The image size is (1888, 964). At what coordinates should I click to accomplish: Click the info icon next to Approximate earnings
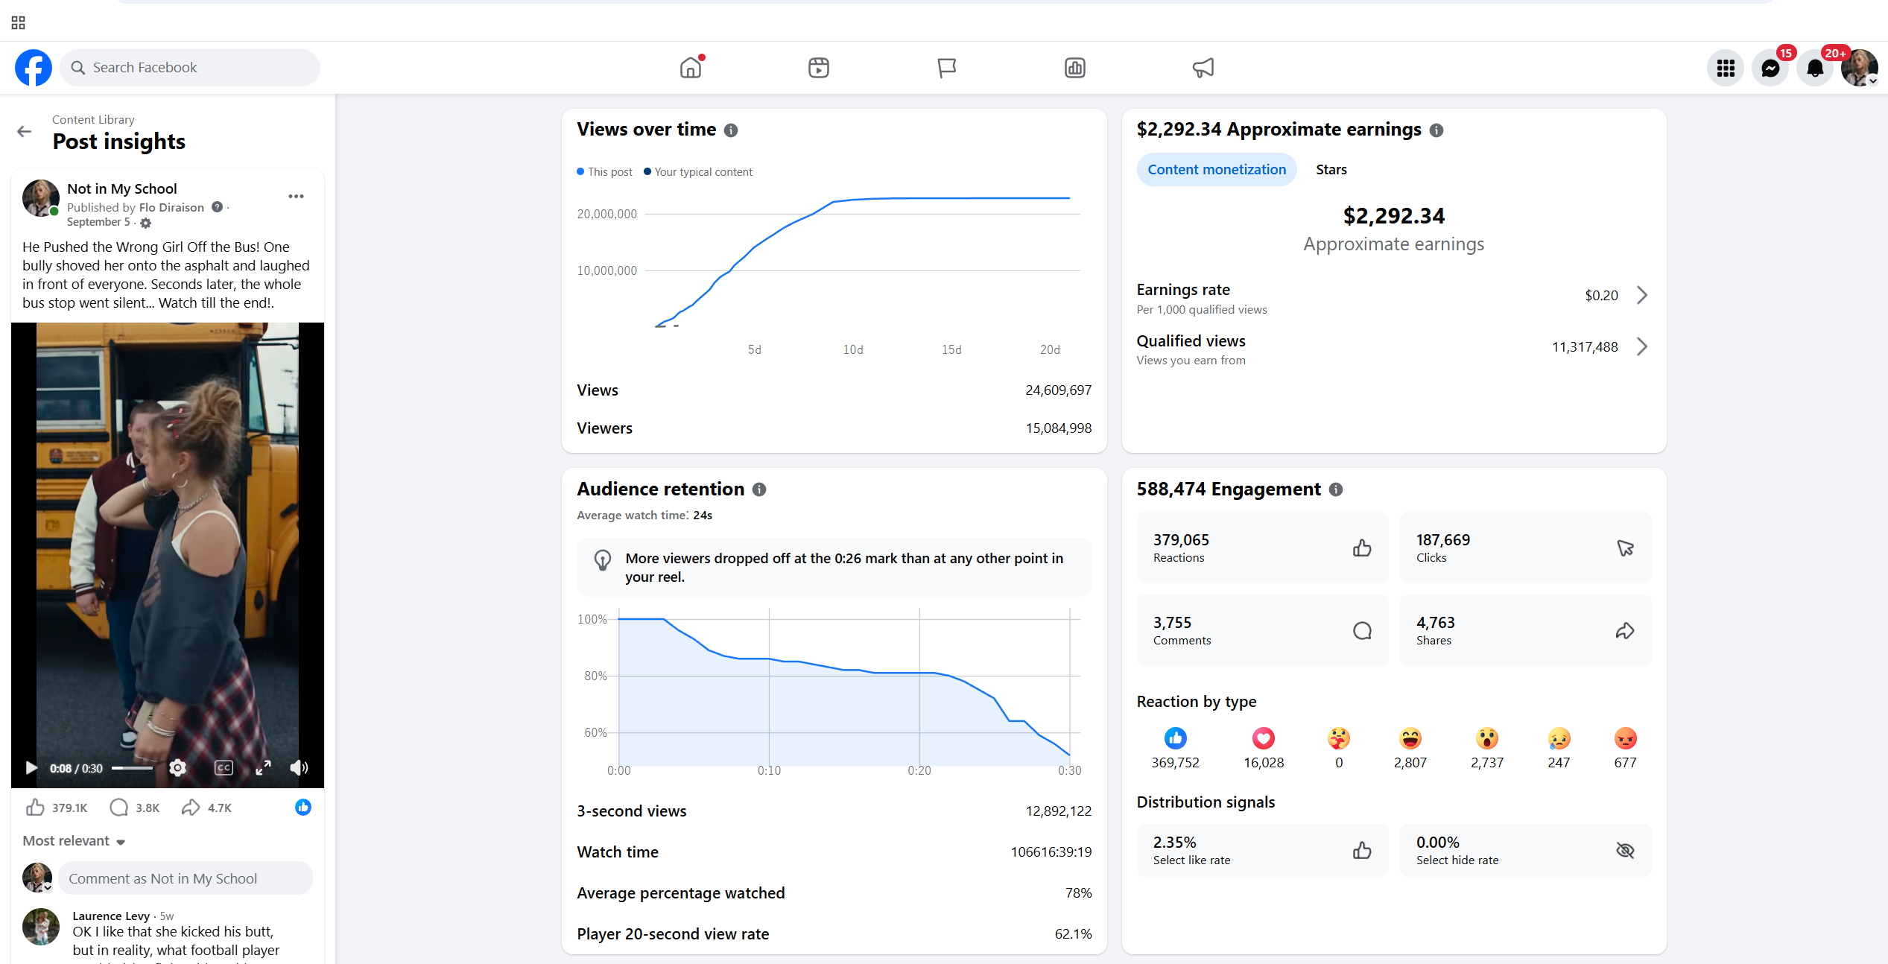tap(1436, 130)
